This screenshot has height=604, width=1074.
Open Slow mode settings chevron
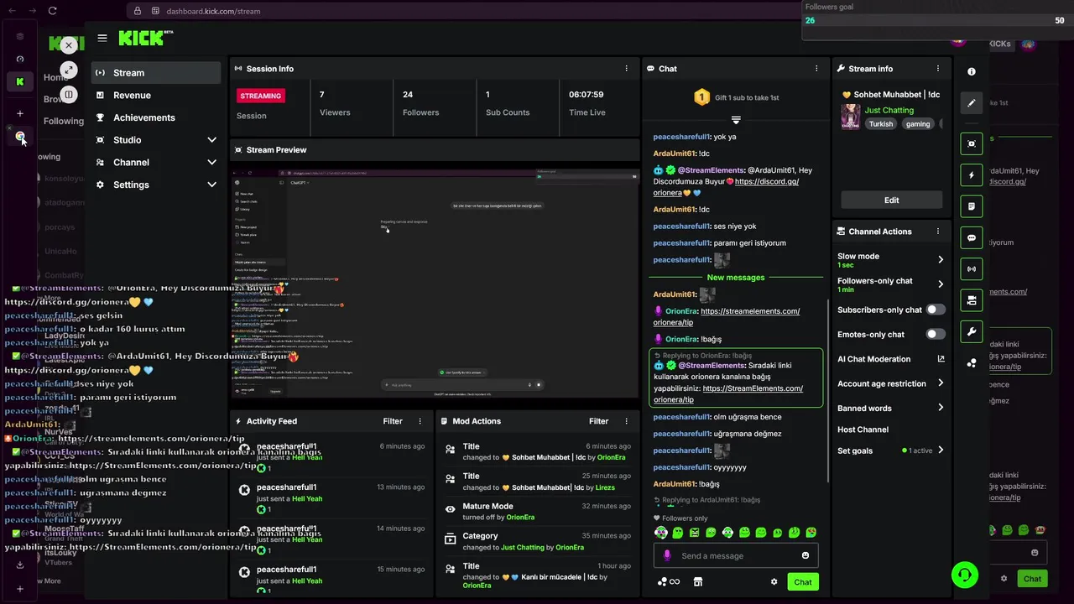click(940, 259)
